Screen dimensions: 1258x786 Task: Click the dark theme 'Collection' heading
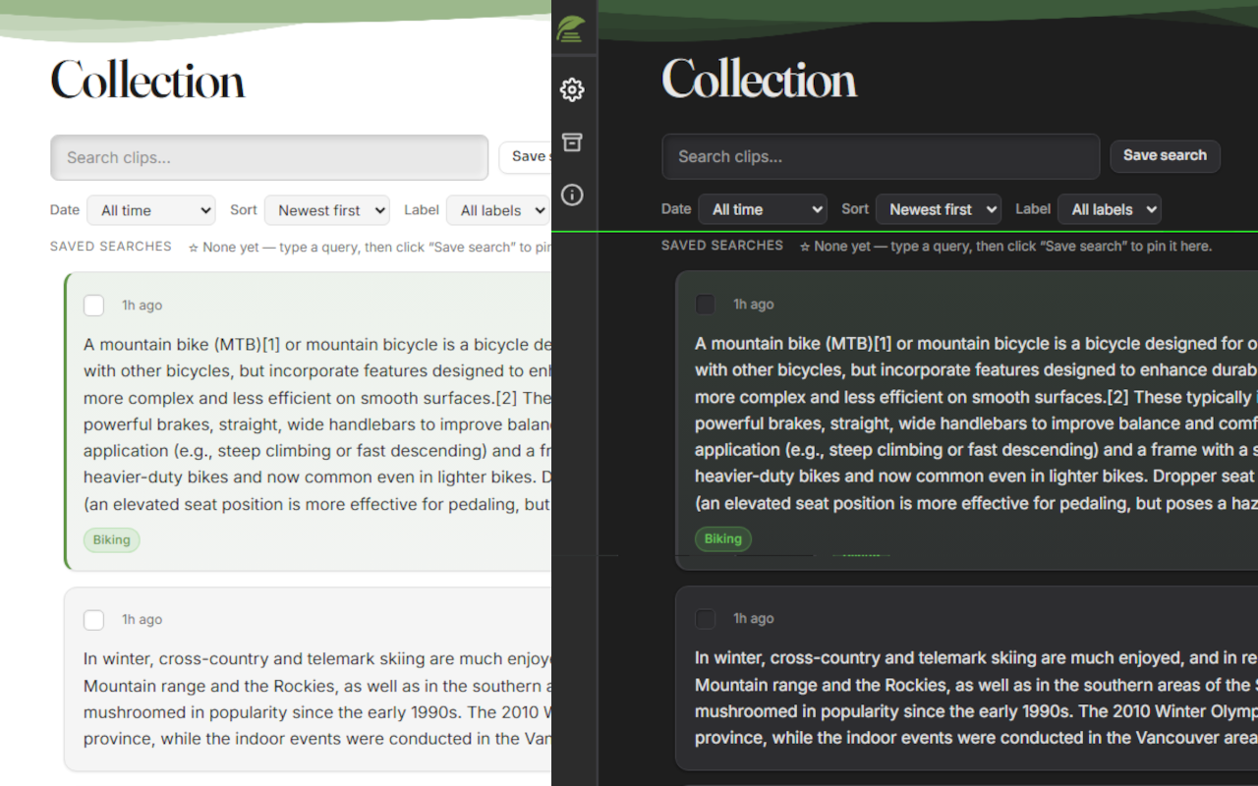point(759,79)
